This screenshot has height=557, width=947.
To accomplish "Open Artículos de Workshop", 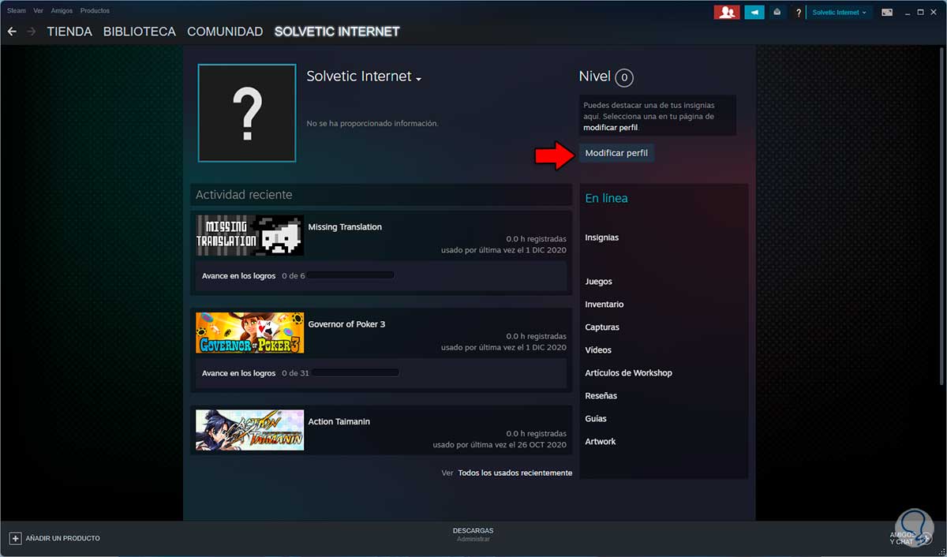I will pyautogui.click(x=629, y=373).
